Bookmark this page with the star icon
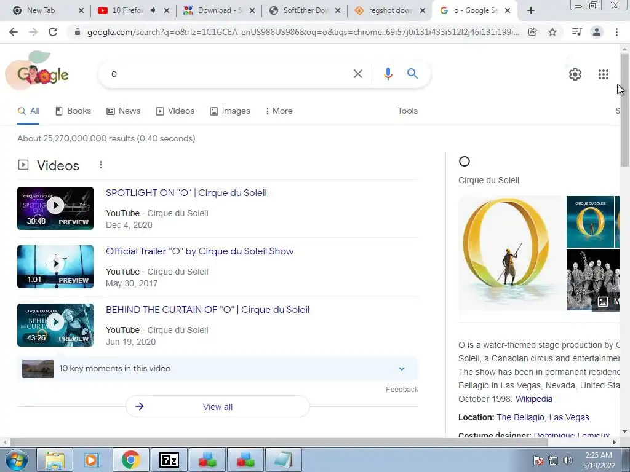 [x=552, y=32]
